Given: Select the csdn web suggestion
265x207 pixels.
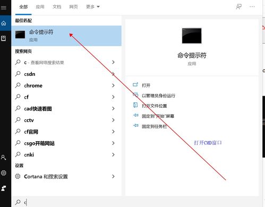Looking at the screenshot, I should 66,74.
